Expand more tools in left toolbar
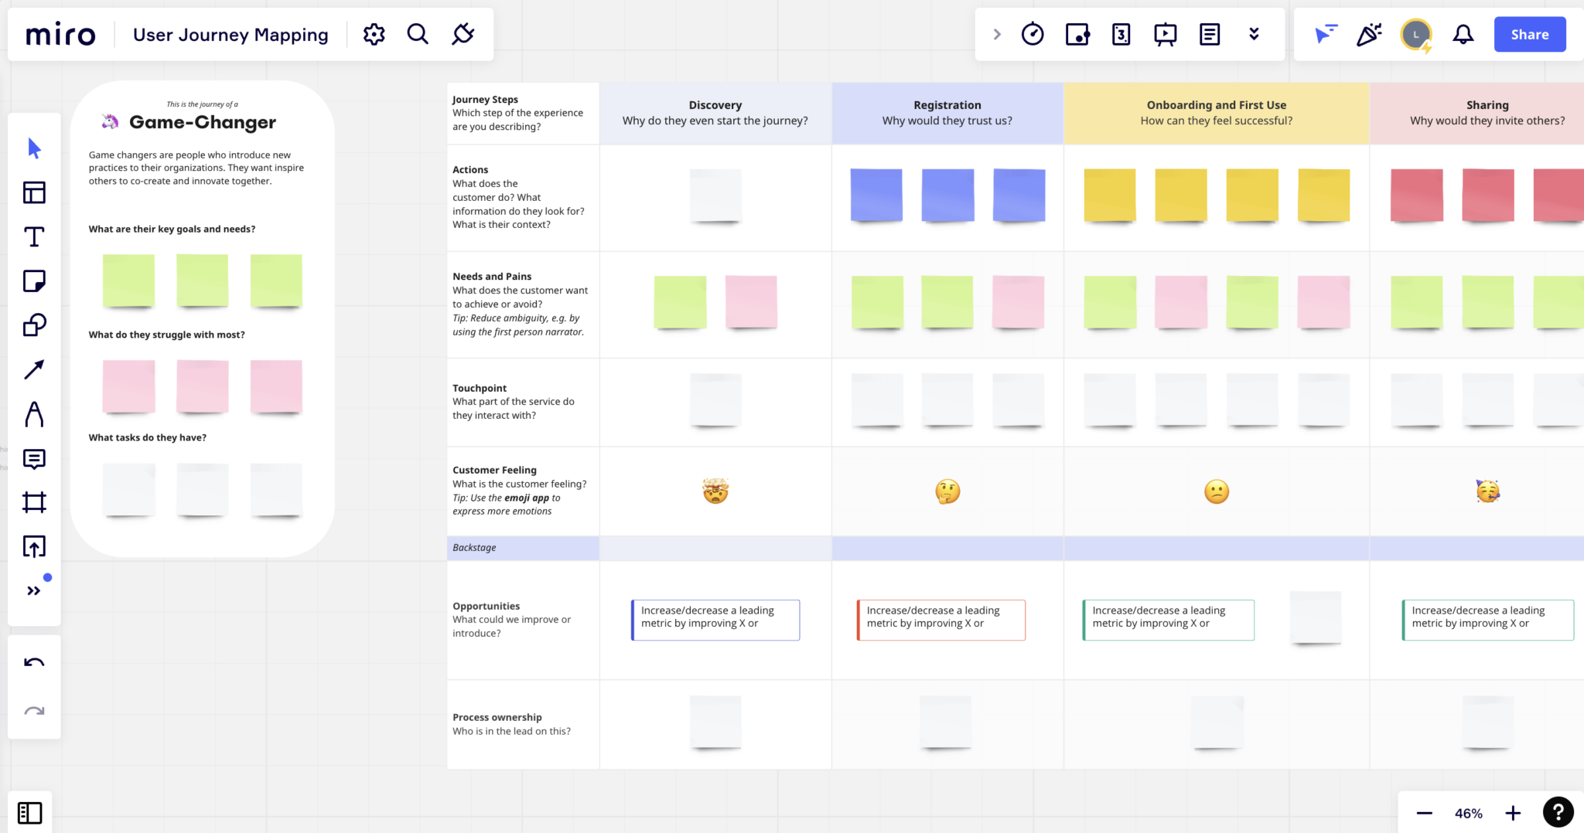This screenshot has height=833, width=1584. [x=34, y=591]
